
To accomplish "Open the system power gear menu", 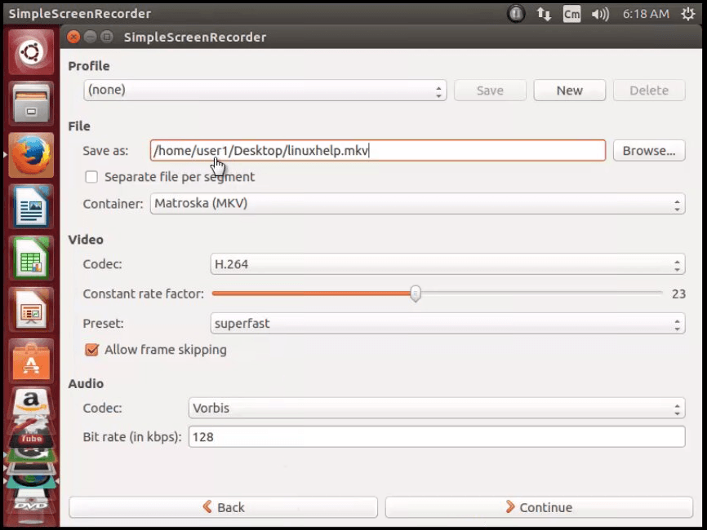I will click(687, 14).
